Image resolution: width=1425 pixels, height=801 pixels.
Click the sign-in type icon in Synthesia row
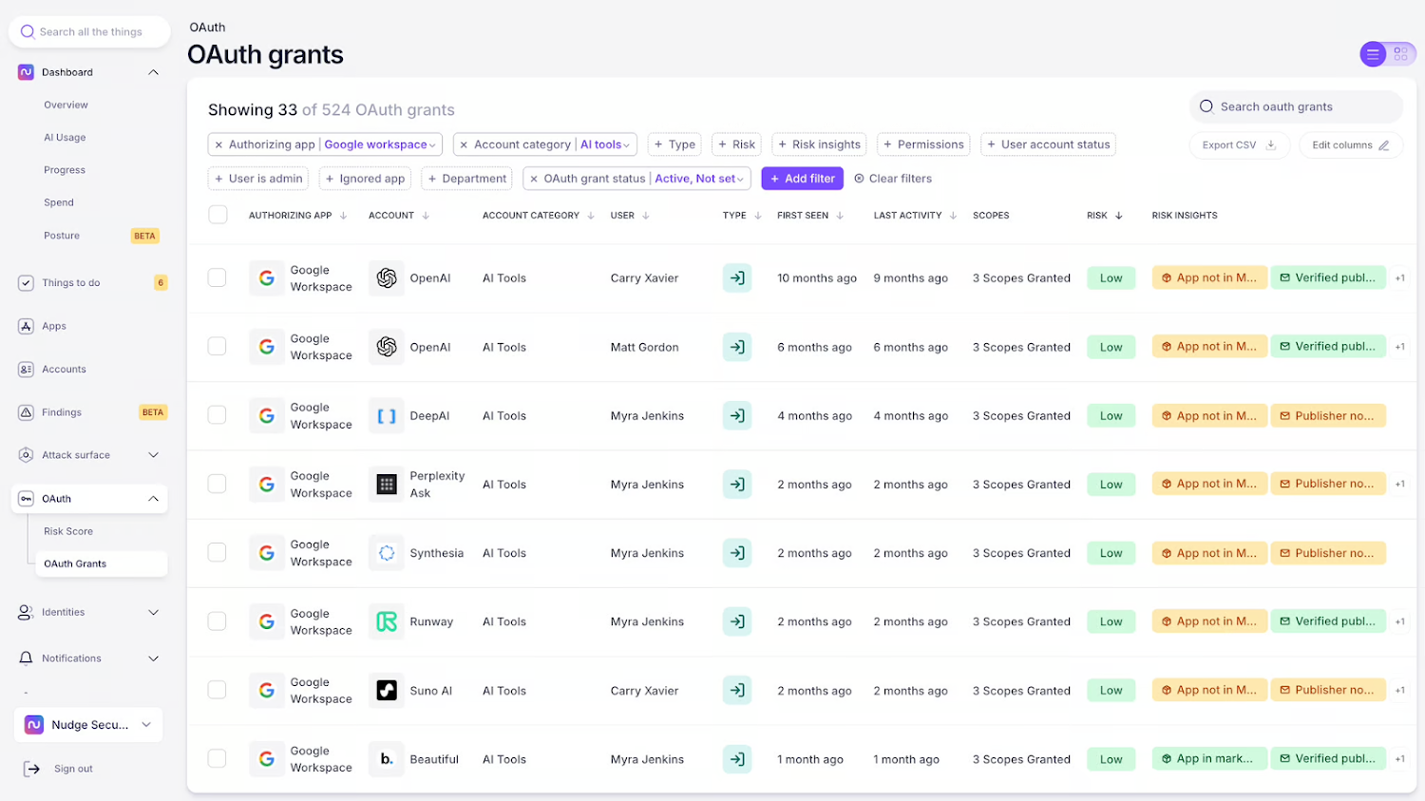tap(737, 553)
